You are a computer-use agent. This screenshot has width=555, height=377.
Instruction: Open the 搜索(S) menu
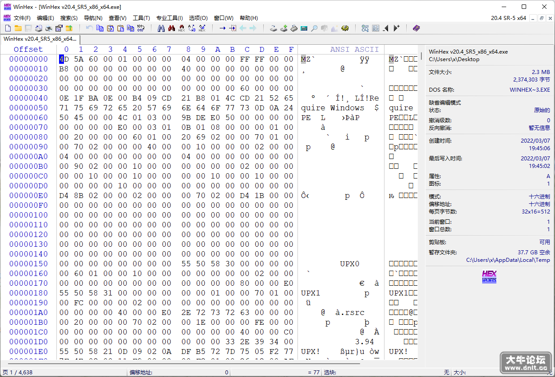pos(69,18)
